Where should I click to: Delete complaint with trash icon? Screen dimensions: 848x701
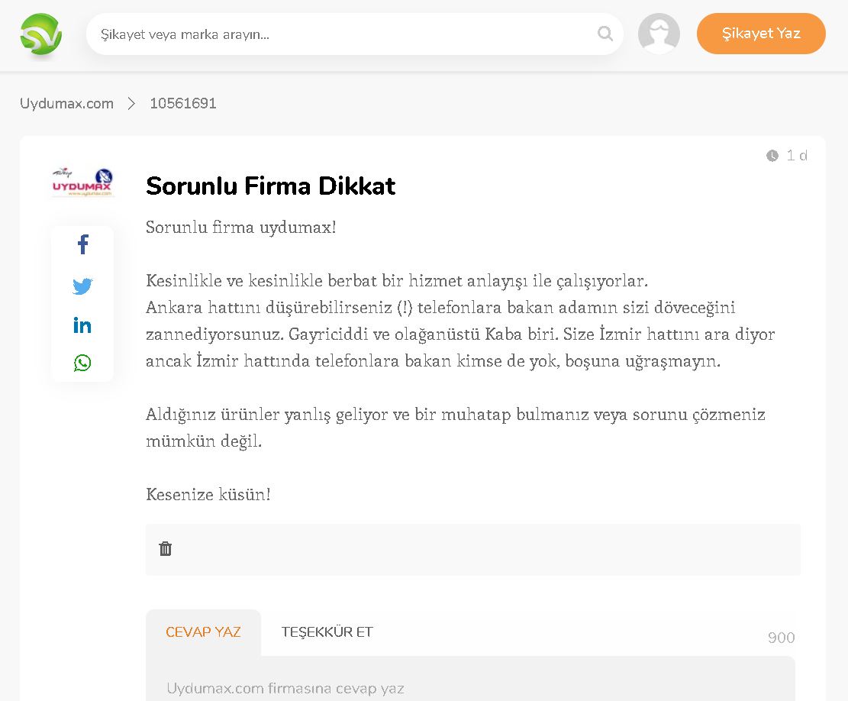click(x=166, y=548)
